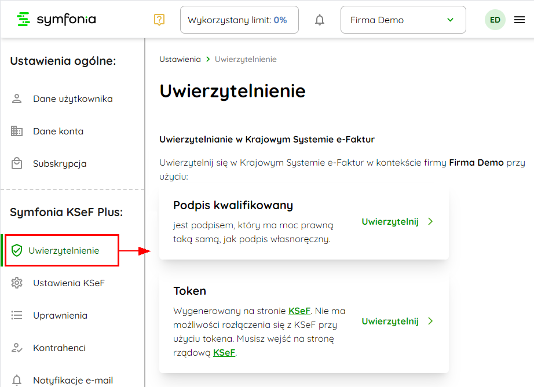Click the Podpis kwalifikowany card heading
This screenshot has height=387, width=534.
click(x=233, y=206)
